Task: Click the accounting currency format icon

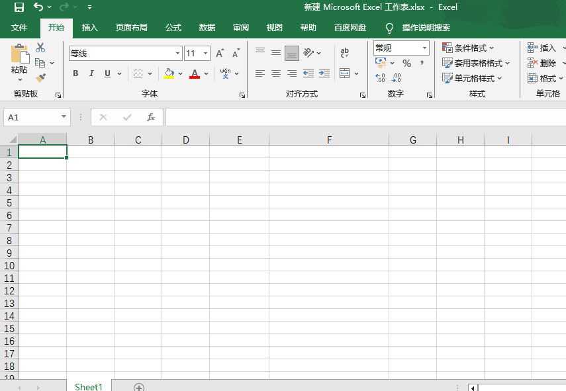Action: (381, 63)
